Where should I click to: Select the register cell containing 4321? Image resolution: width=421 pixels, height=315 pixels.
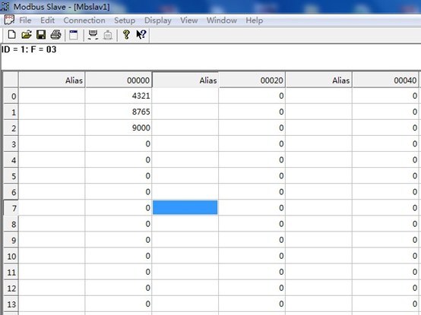coord(119,96)
